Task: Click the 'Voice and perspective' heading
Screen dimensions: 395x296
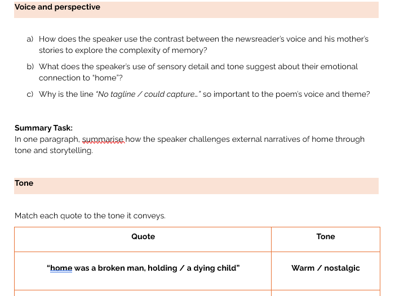Action: tap(57, 7)
